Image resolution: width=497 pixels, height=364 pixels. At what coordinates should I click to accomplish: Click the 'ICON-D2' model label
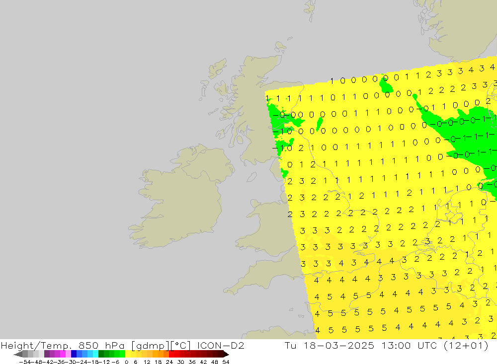pos(221,345)
